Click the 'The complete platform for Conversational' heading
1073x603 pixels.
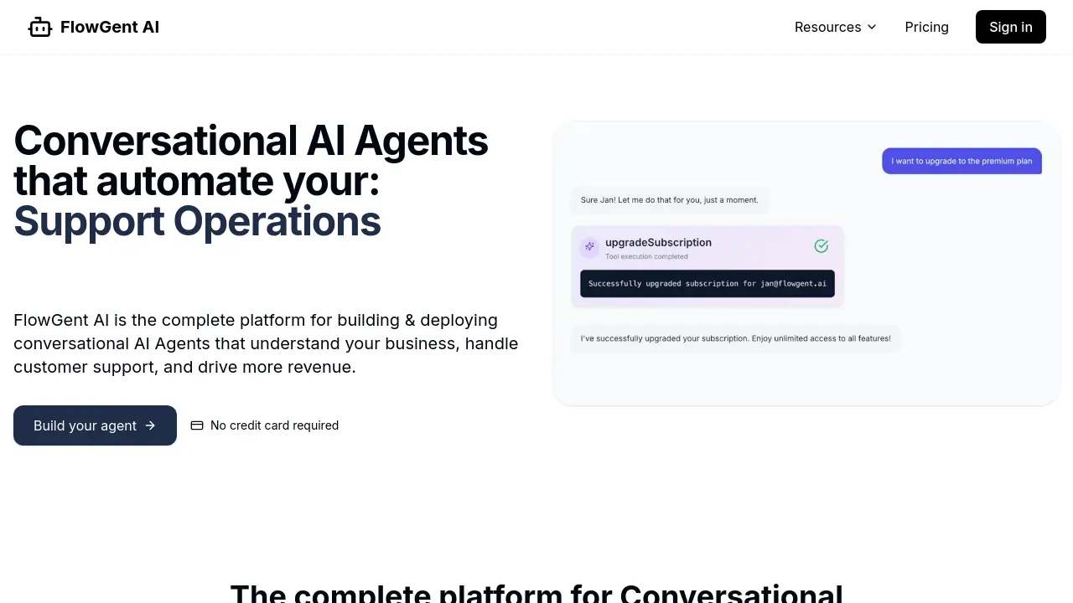tap(536, 592)
